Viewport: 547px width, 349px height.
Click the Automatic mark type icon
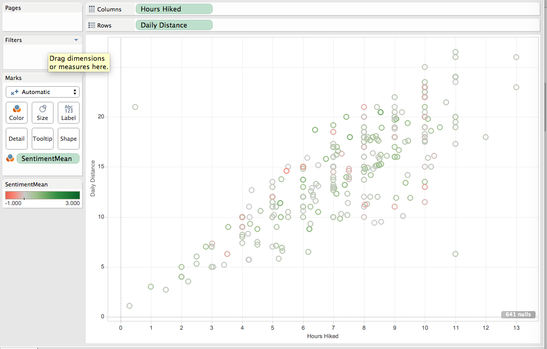coord(15,92)
